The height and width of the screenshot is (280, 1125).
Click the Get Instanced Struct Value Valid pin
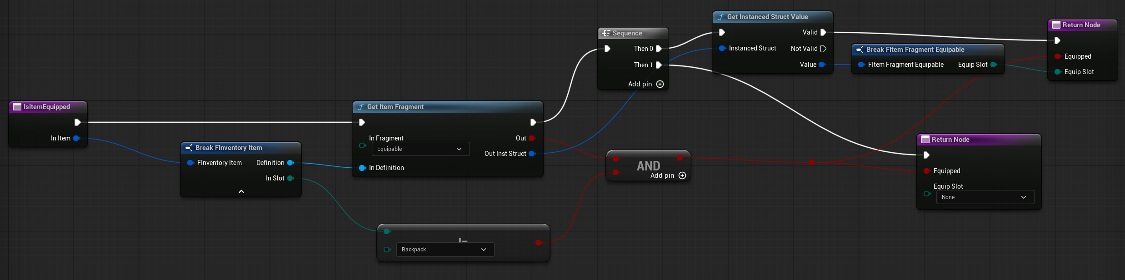[823, 32]
